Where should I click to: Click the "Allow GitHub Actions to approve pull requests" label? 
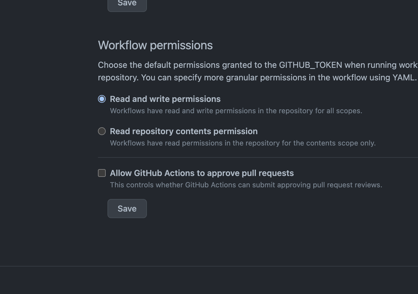(x=202, y=173)
